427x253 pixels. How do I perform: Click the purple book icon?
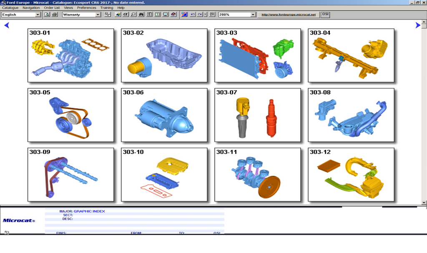pyautogui.click(x=173, y=15)
